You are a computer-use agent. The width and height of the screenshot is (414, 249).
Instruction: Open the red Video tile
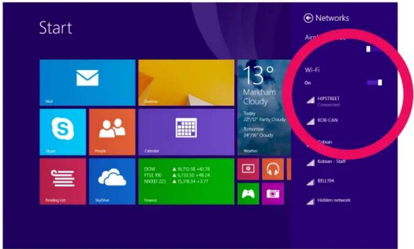click(x=248, y=169)
